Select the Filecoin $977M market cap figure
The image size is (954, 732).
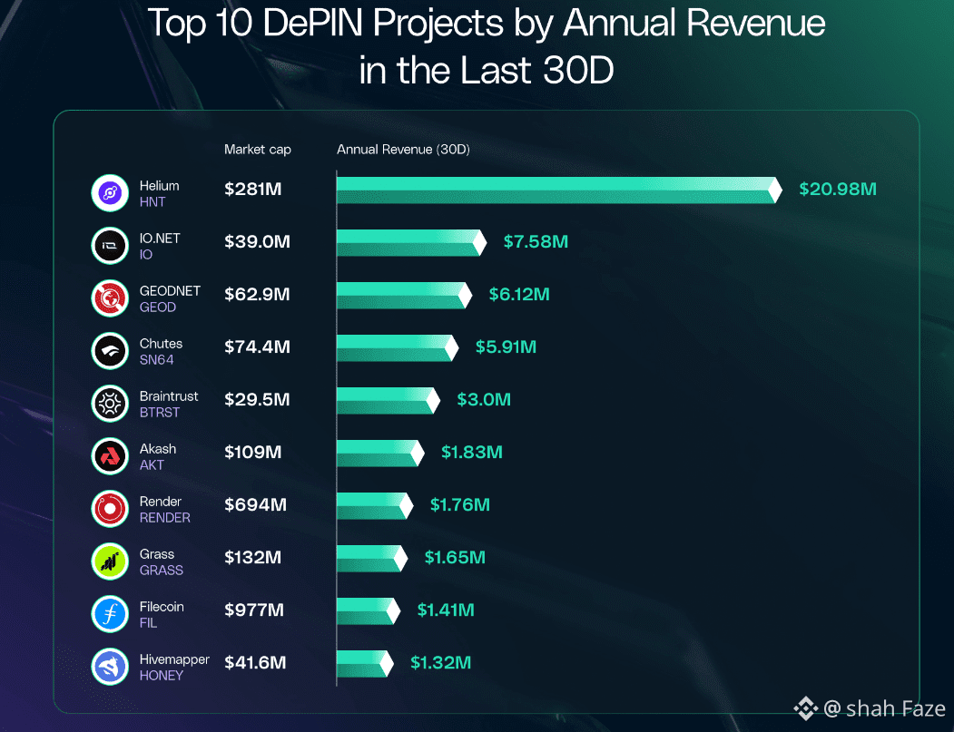pyautogui.click(x=255, y=610)
